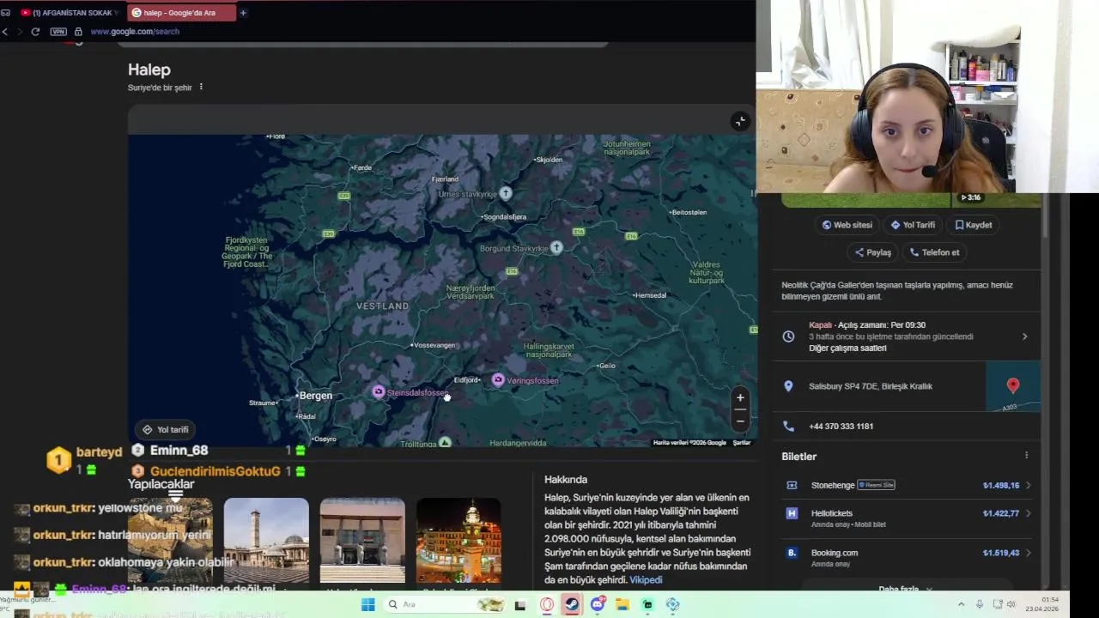Screen dimensions: 1099x618
Task: Click the taskbar Ara search box
Action: click(x=444, y=604)
